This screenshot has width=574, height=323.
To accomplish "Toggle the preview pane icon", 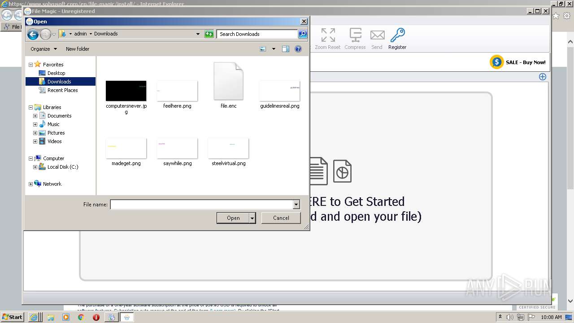I will 286,49.
